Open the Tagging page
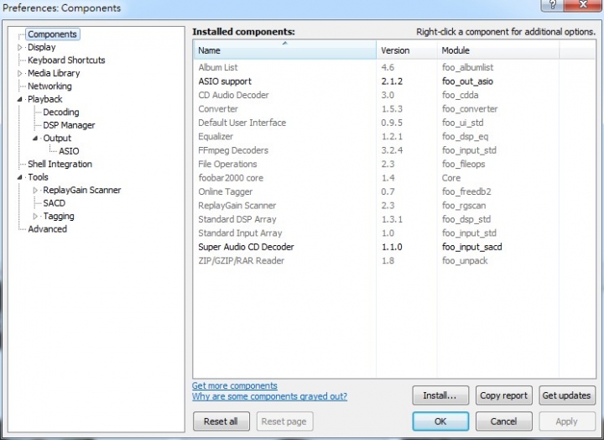Screen dimensions: 604x440 (x=59, y=217)
